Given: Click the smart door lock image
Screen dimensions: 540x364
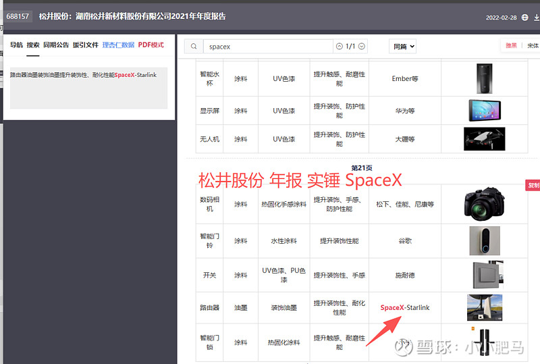Looking at the screenshot, I should coord(485,342).
